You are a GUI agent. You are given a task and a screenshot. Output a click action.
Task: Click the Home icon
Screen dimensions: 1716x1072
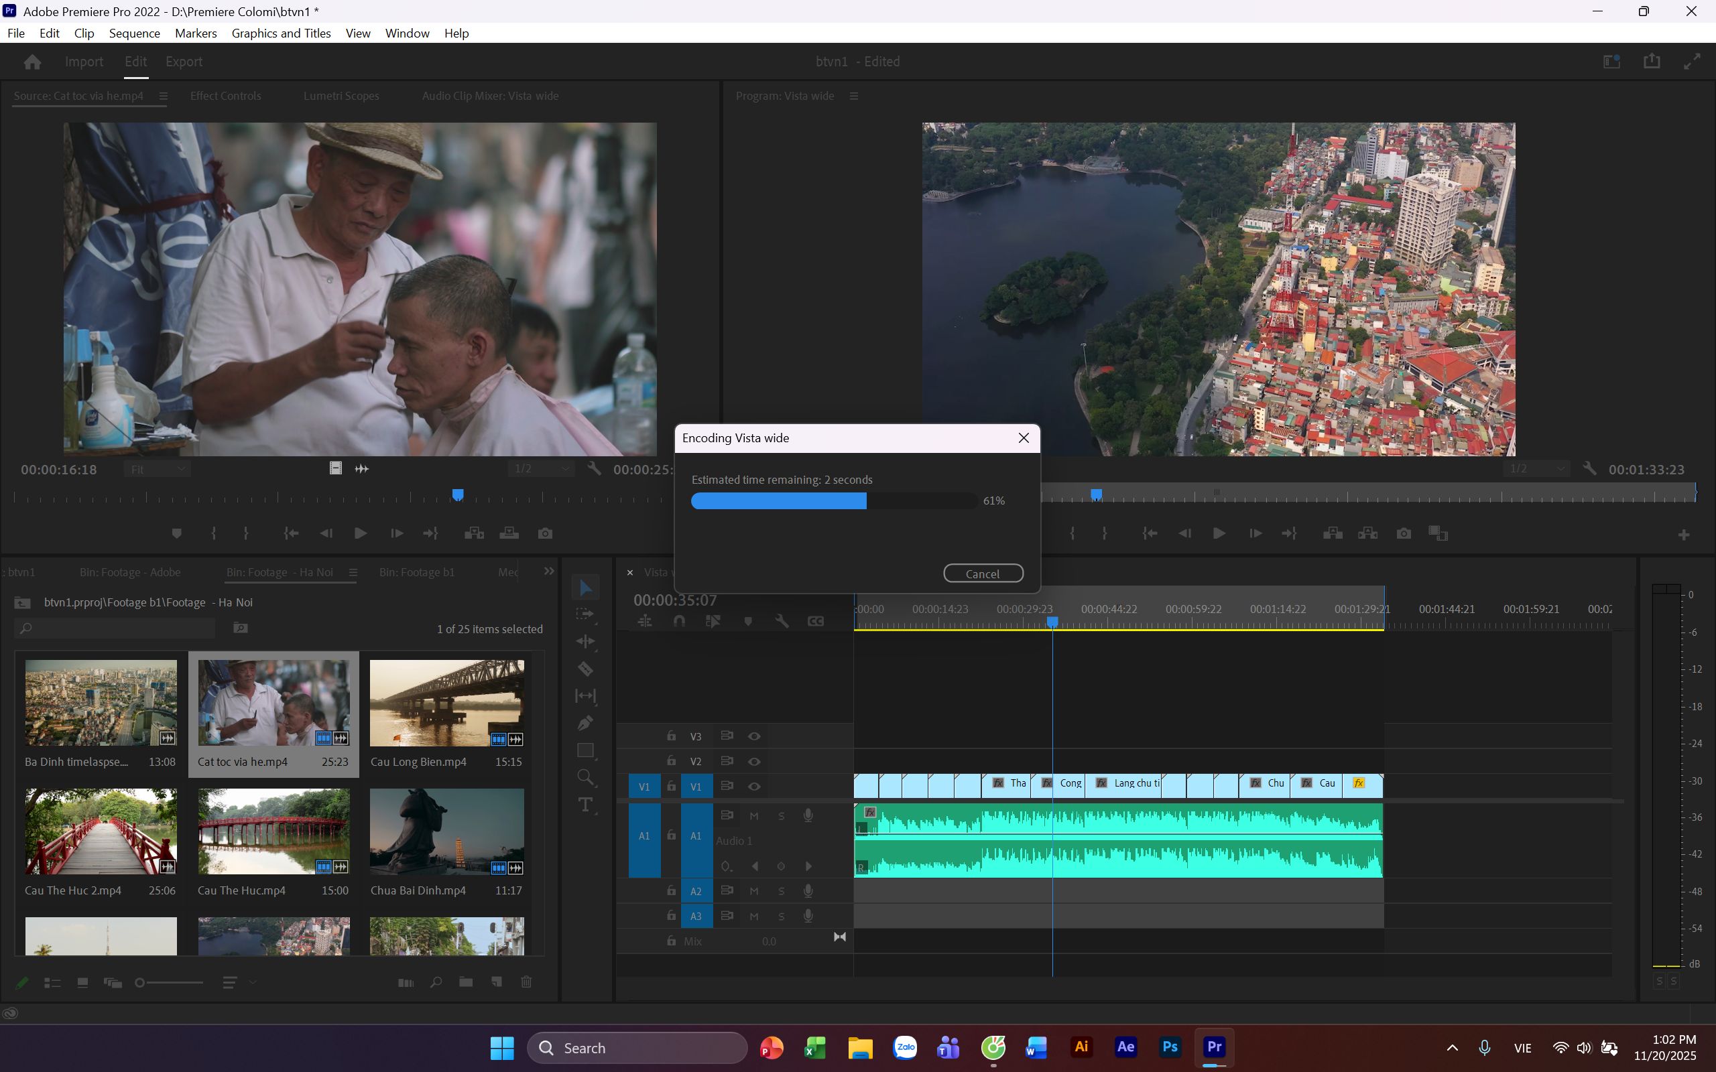32,62
